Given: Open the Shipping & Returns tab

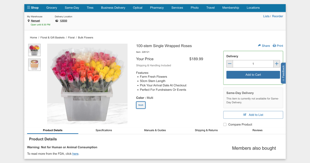Looking at the screenshot, I should coord(206,130).
